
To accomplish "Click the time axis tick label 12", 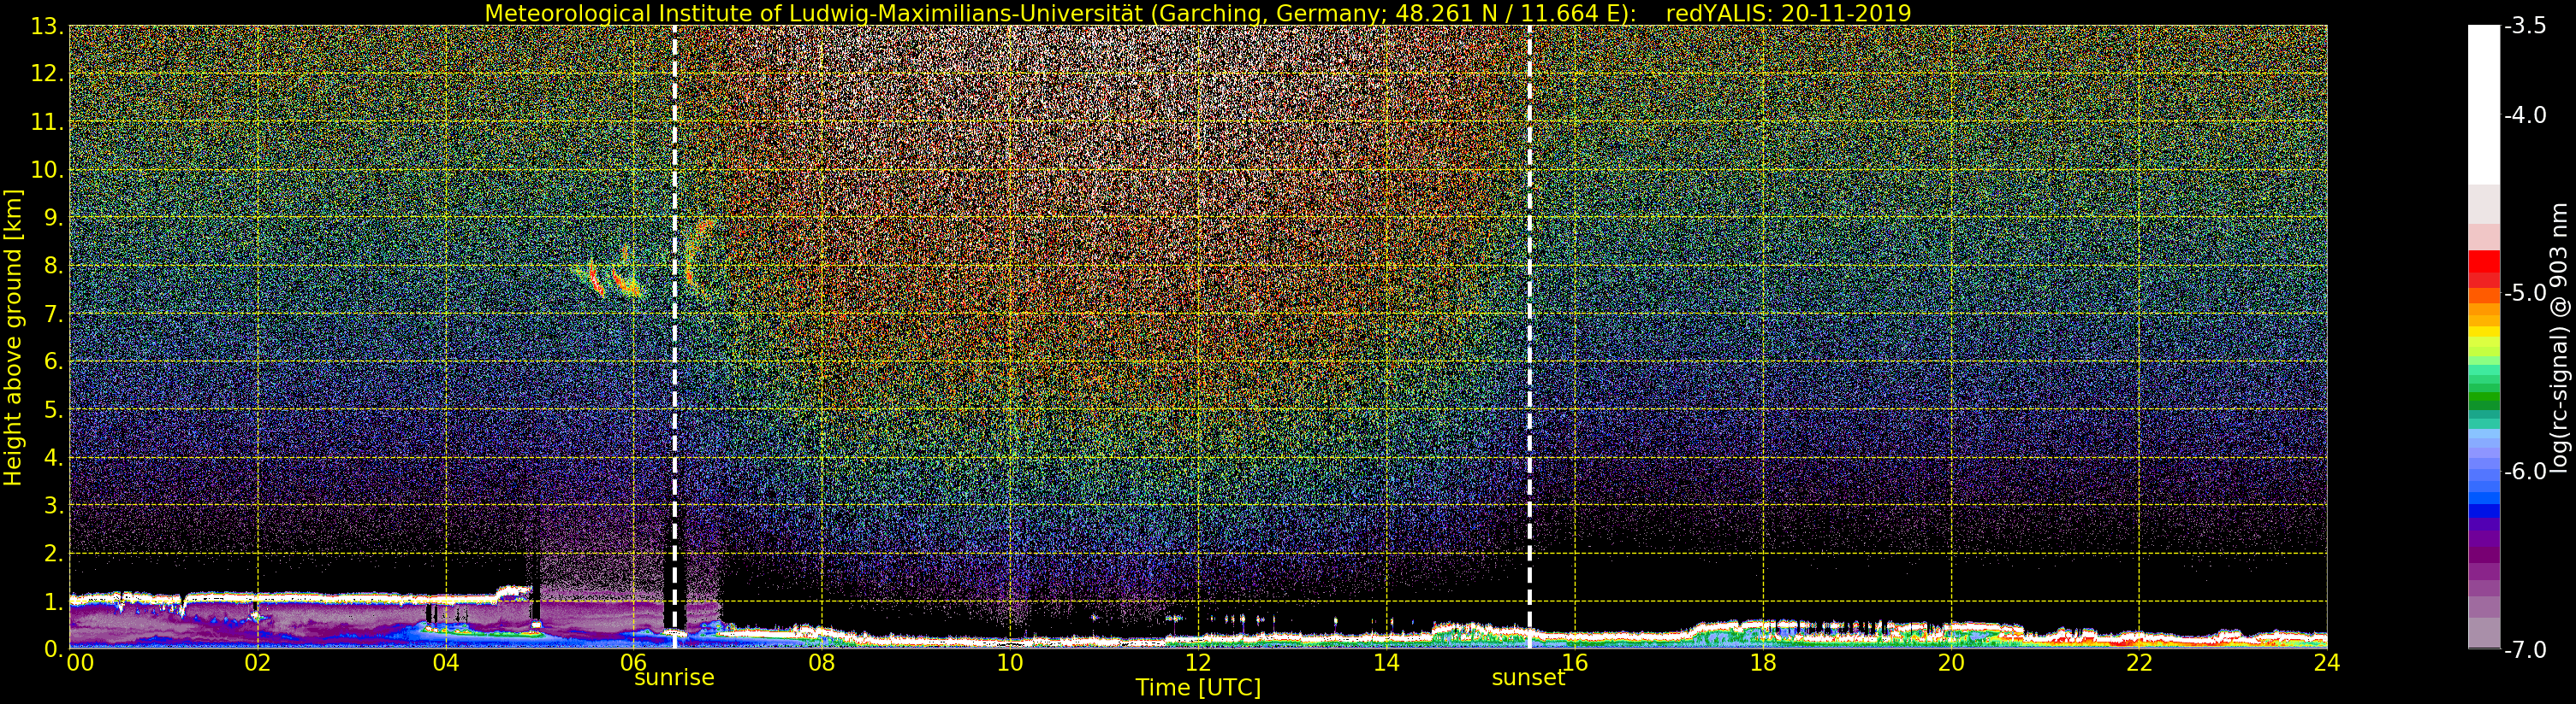I will tap(1198, 663).
